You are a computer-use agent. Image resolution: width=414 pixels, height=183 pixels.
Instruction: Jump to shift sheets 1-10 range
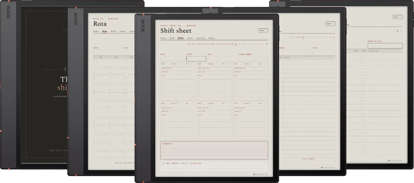click(x=189, y=44)
